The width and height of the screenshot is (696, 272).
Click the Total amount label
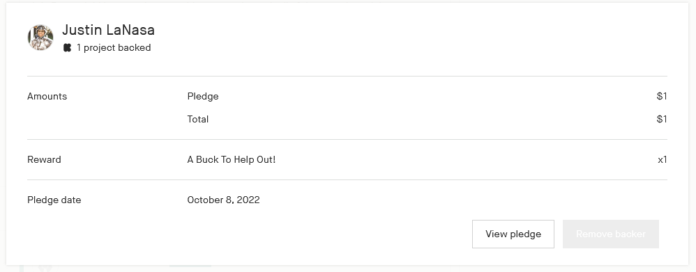pos(198,119)
